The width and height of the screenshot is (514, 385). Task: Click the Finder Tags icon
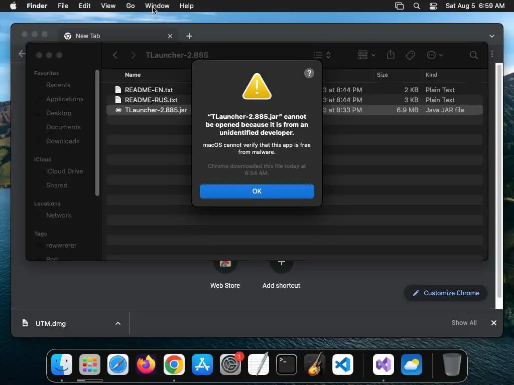pyautogui.click(x=410, y=55)
